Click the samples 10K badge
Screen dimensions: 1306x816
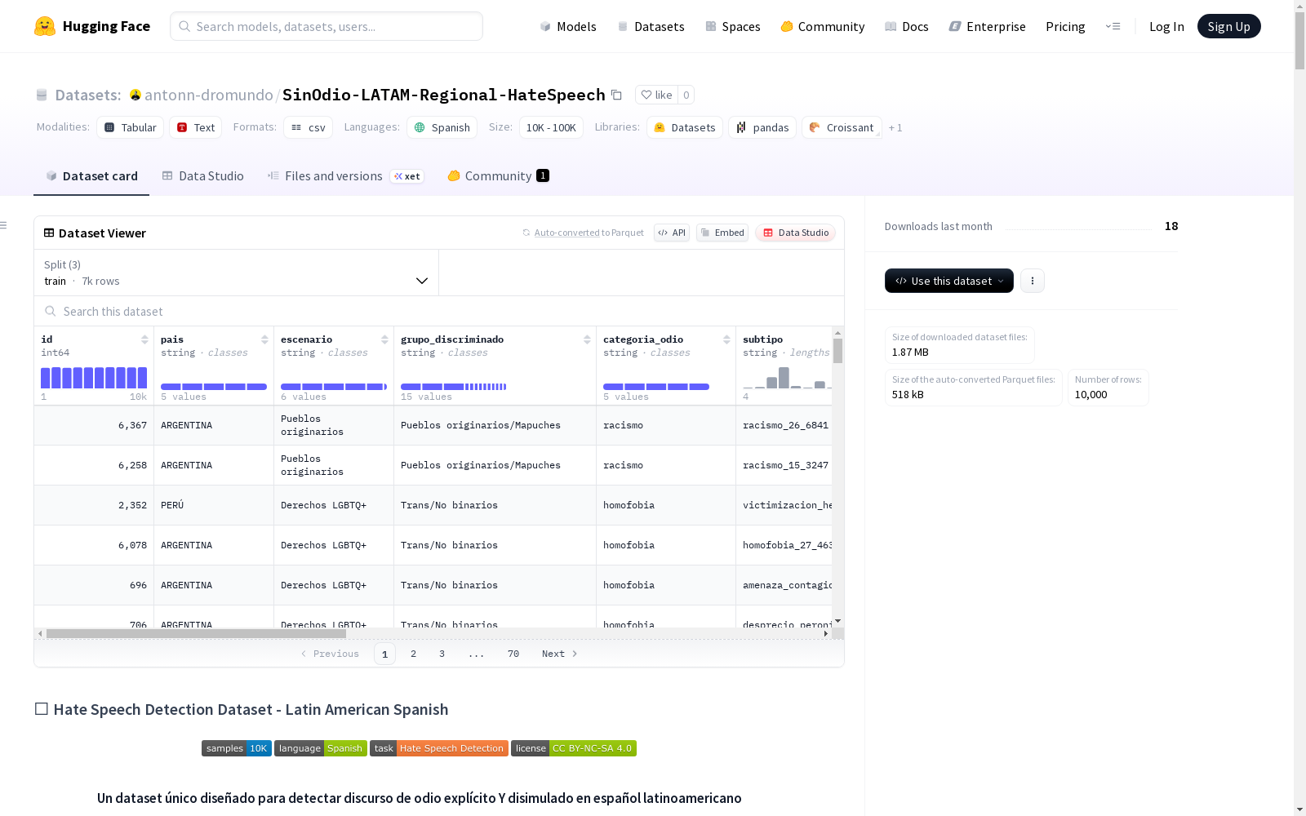(237, 748)
